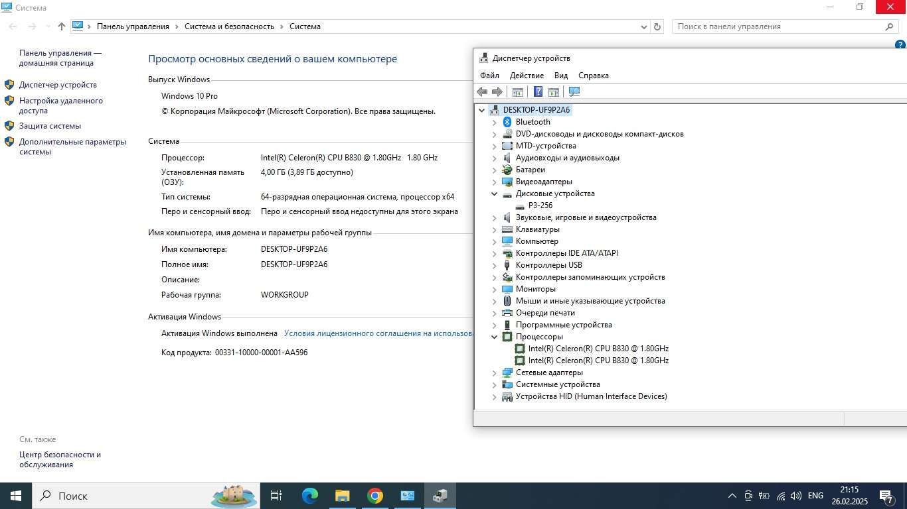Click the Защита системы link
Viewport: 907px width, 509px height.
(x=50, y=126)
